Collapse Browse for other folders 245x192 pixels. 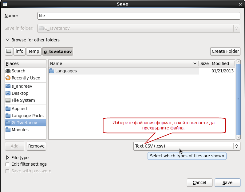[8, 40]
